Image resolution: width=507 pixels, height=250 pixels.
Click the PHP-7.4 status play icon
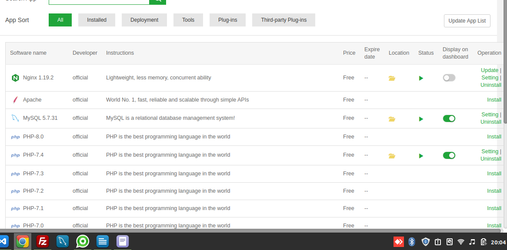click(421, 156)
